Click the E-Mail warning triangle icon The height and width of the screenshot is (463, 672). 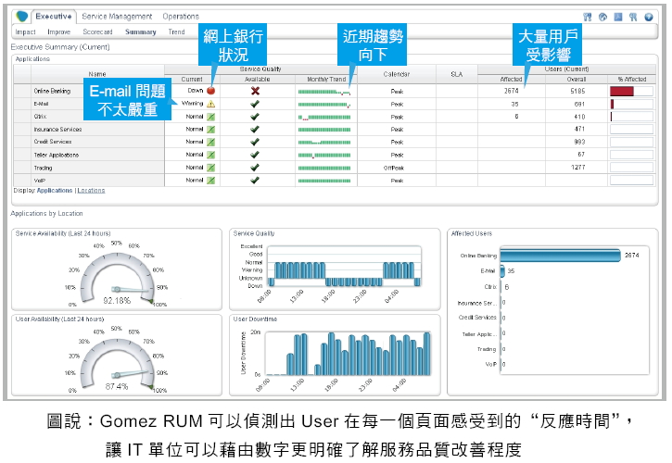pyautogui.click(x=211, y=105)
